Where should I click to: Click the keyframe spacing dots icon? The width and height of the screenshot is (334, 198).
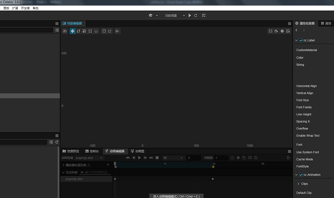(x=232, y=158)
